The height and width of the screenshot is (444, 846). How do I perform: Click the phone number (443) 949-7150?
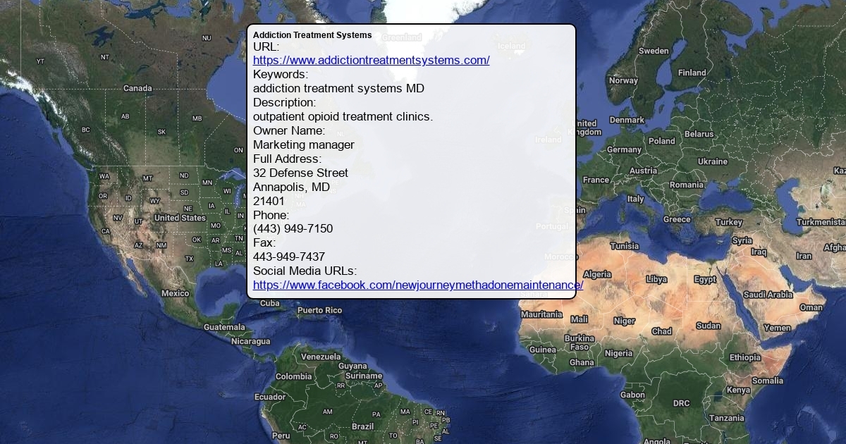point(293,229)
